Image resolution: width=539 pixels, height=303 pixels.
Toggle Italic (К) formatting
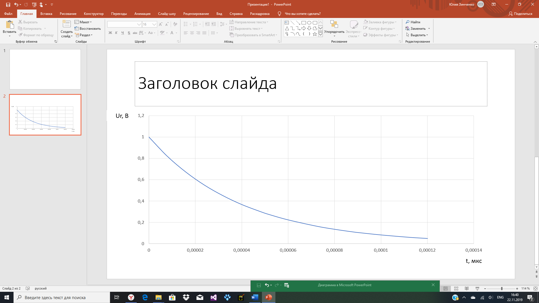tap(116, 33)
